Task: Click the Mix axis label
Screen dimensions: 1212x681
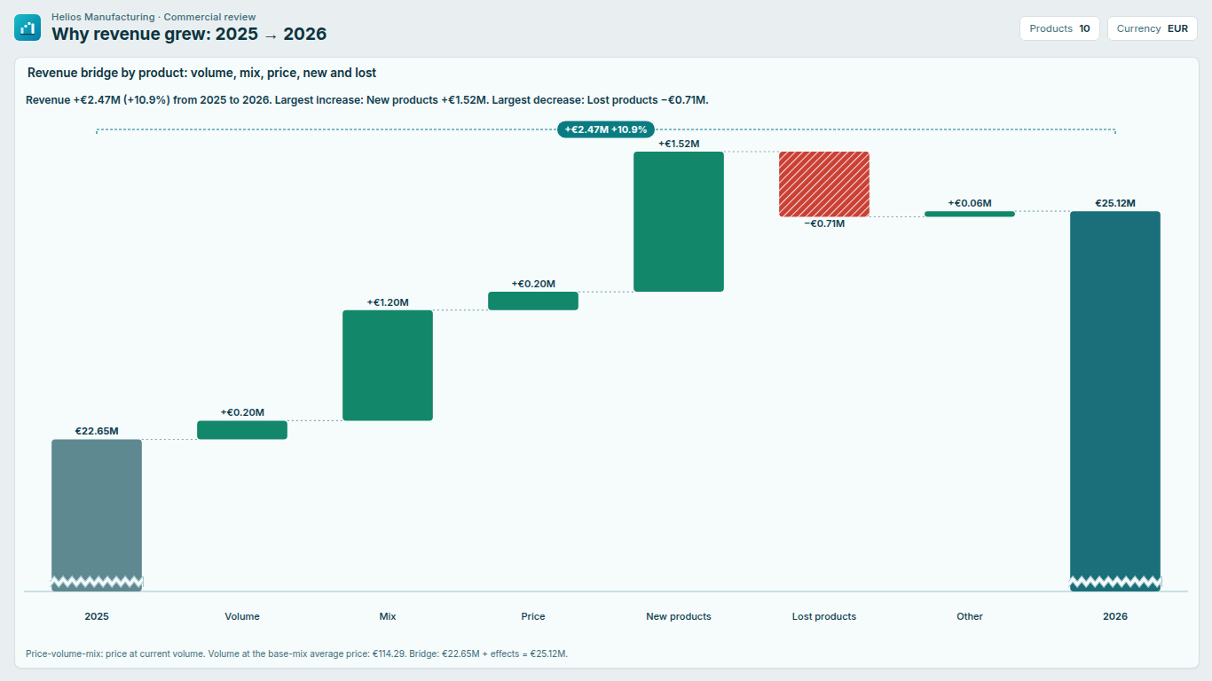Action: click(388, 616)
